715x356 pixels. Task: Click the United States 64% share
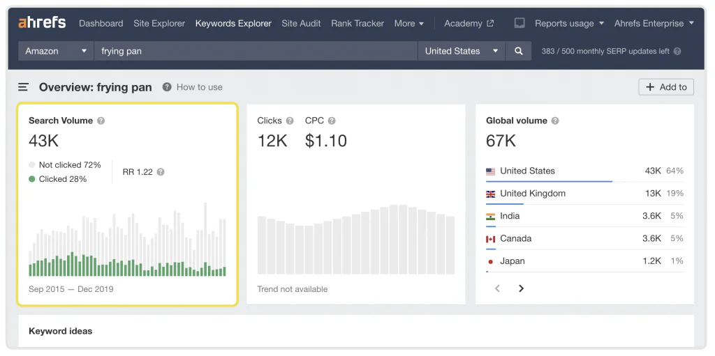click(x=675, y=171)
